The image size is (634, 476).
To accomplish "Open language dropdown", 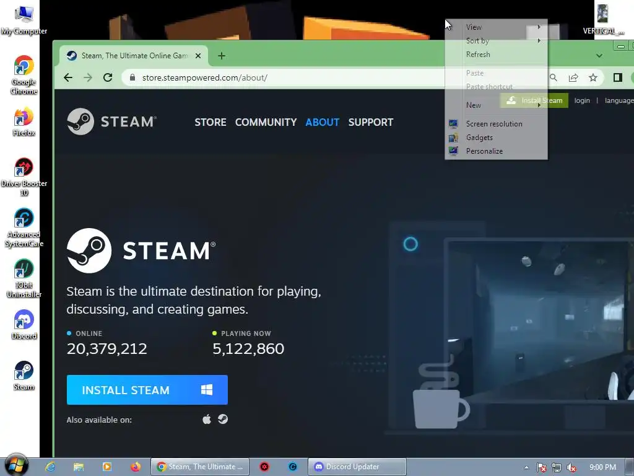I will point(619,100).
